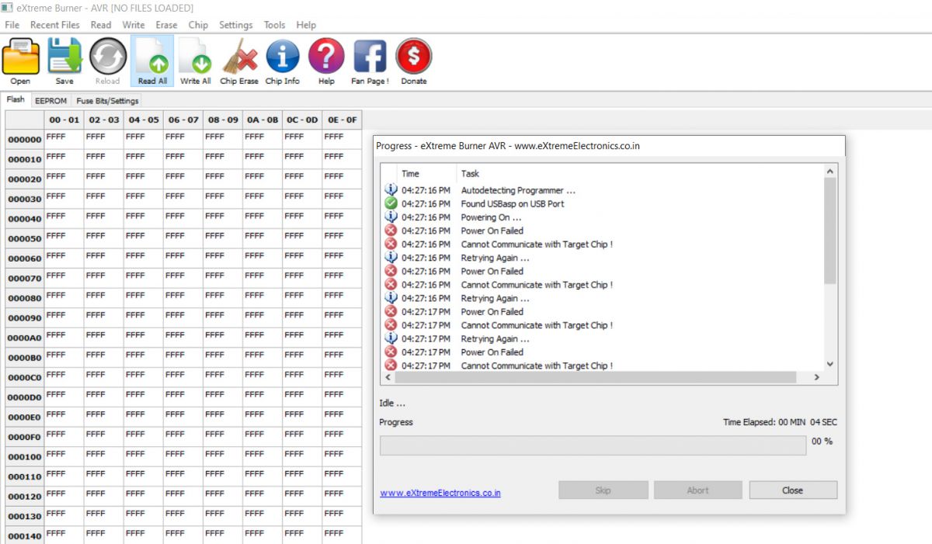The height and width of the screenshot is (544, 932).
Task: Click the log horizontal scrollbar thumb
Action: pos(596,377)
